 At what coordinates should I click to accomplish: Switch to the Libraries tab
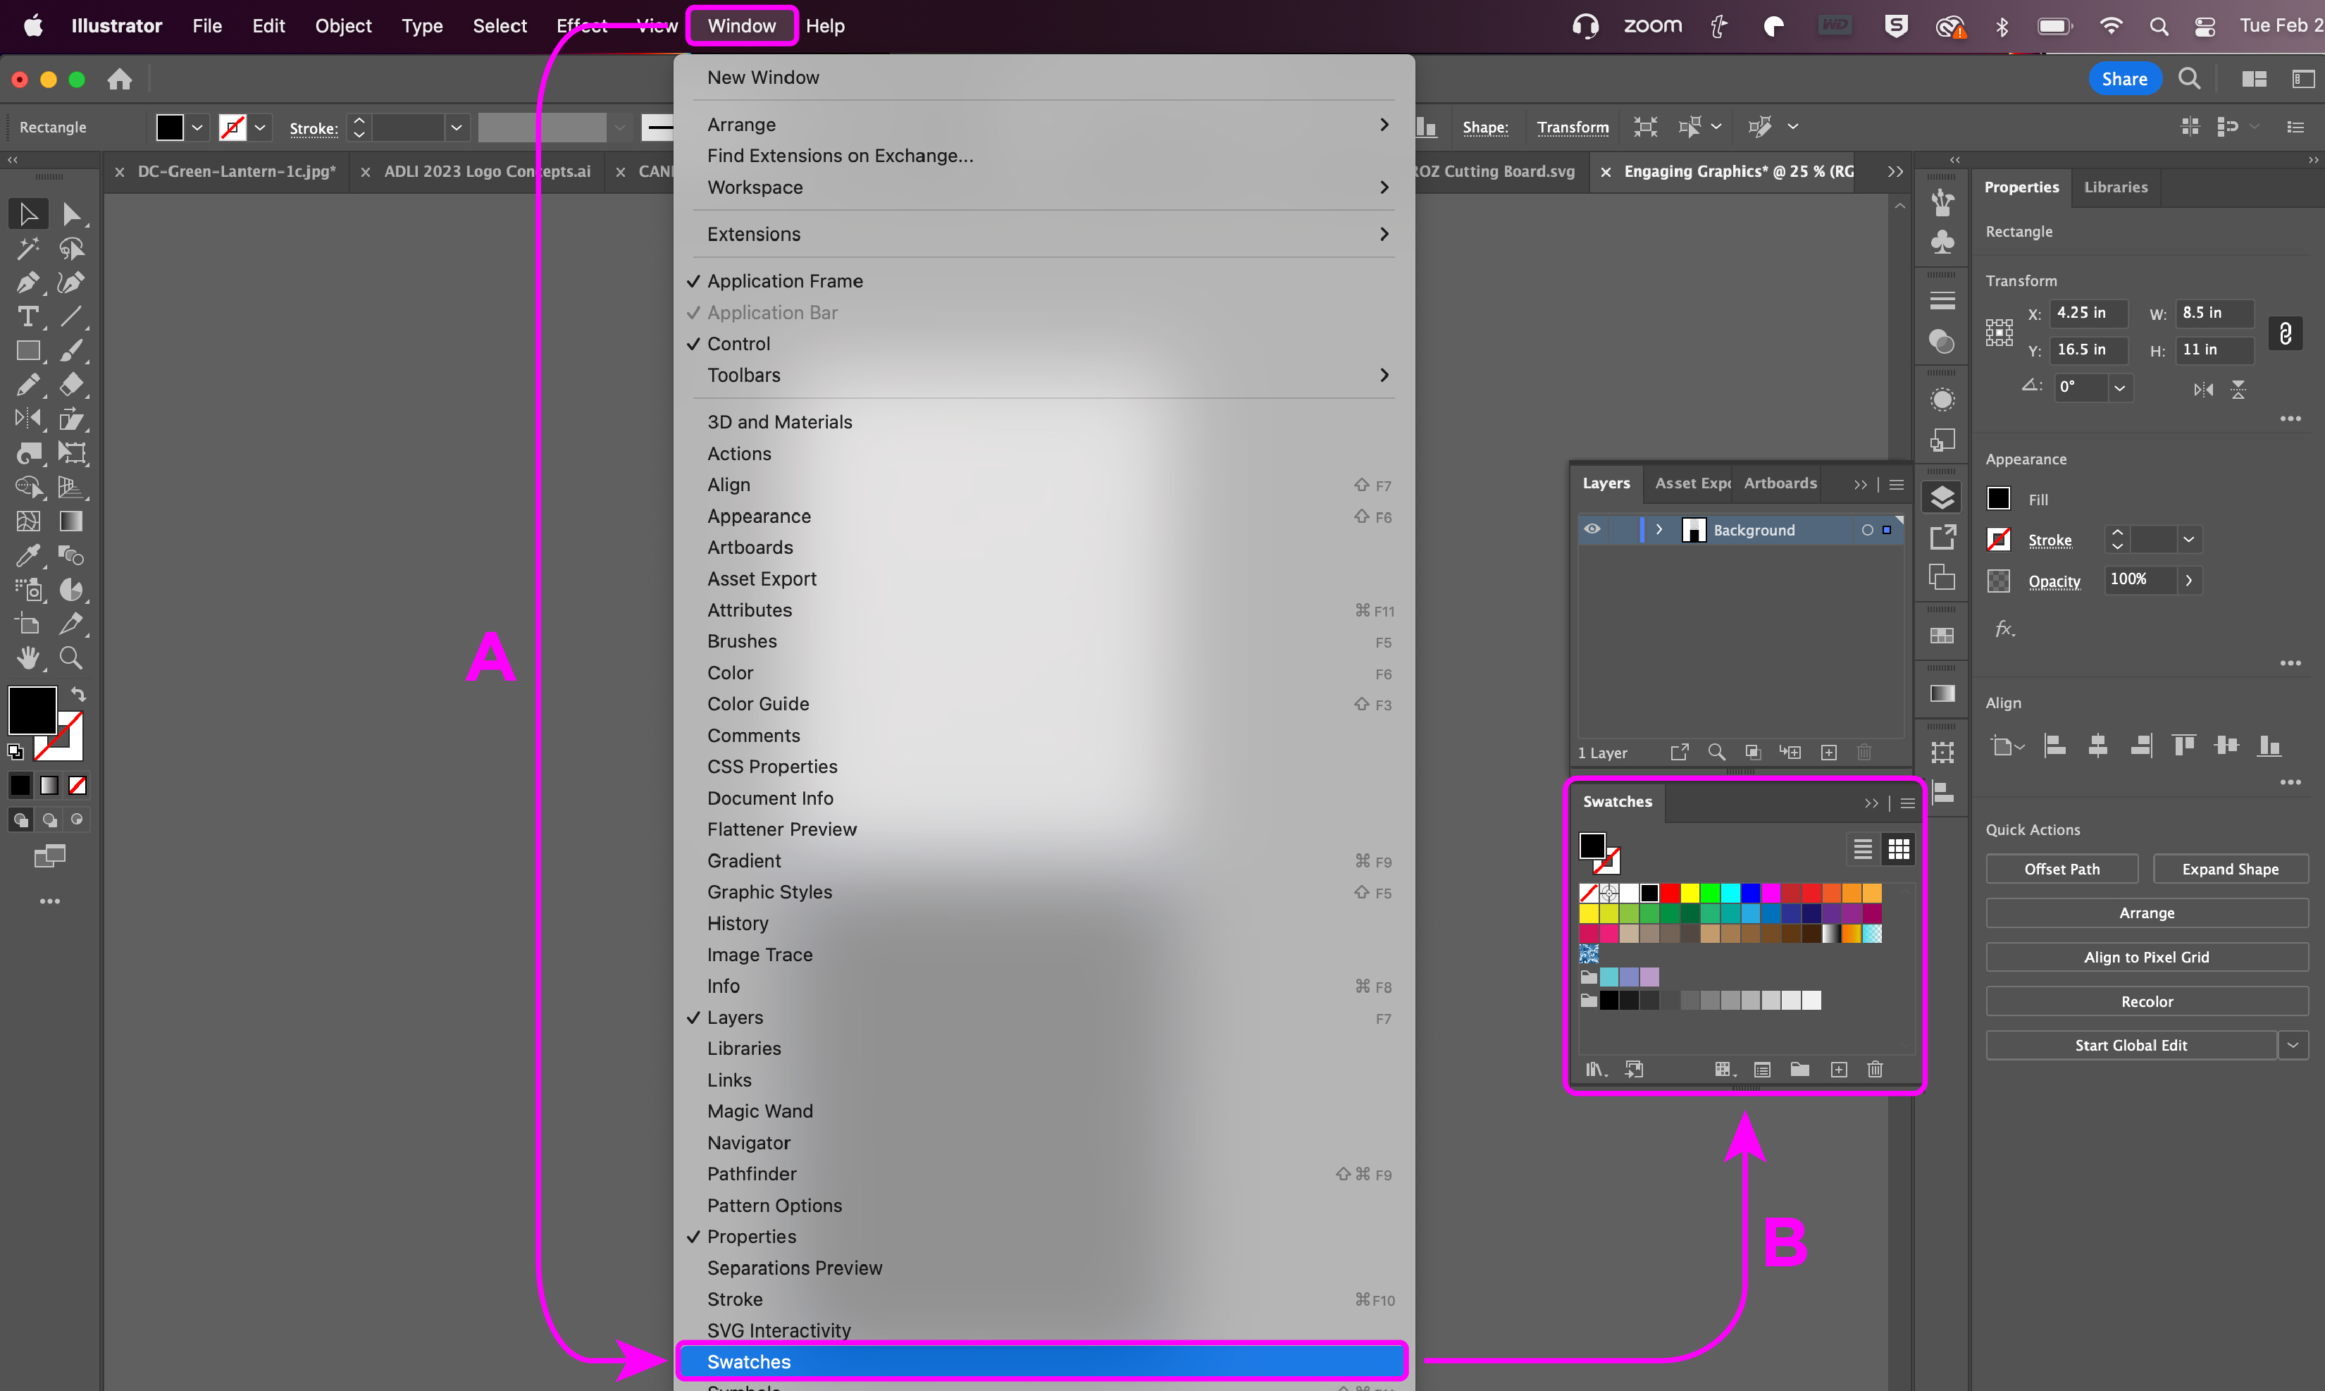(x=2115, y=187)
